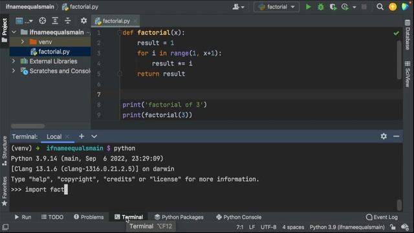
Task: Click the factorial.py breadcrumb in navigation bar
Action: click(80, 6)
